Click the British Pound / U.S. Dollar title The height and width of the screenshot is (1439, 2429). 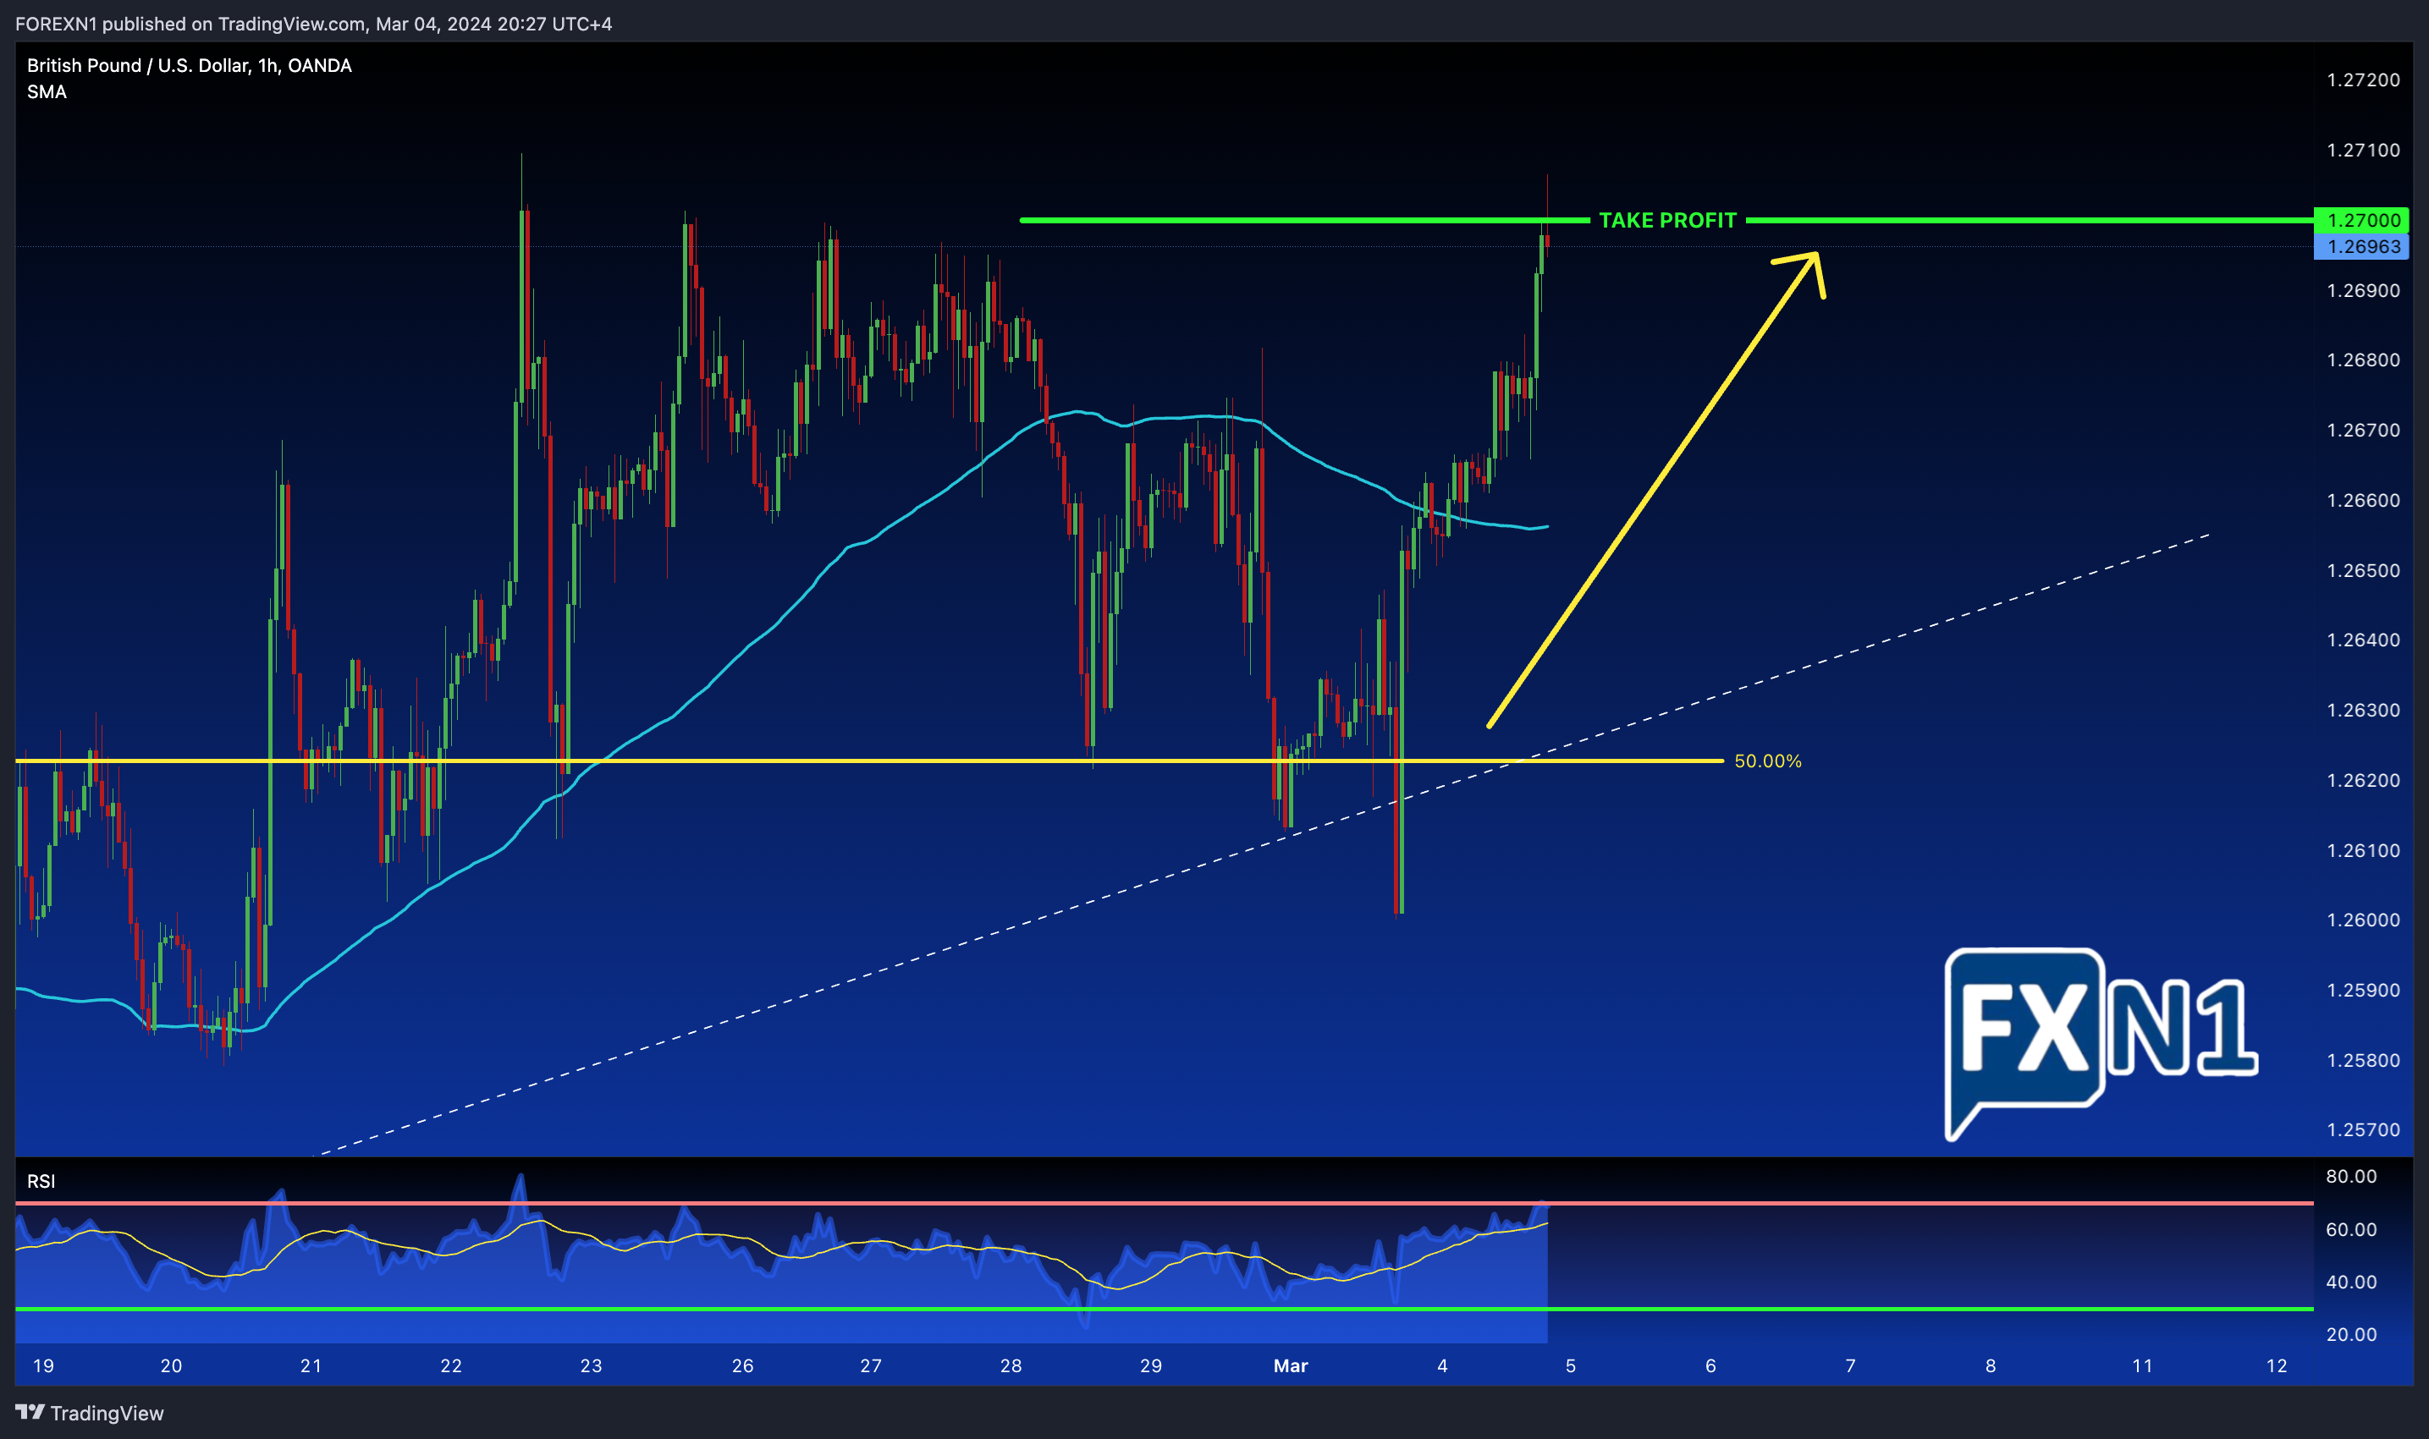tap(190, 65)
